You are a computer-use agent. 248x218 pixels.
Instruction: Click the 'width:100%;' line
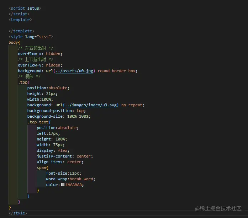pos(40,99)
